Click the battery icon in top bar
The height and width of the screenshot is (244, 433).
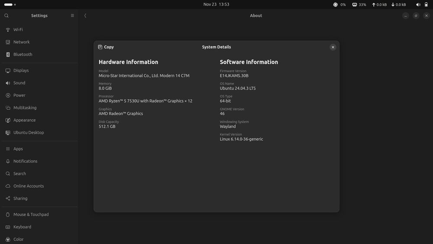pos(426,4)
